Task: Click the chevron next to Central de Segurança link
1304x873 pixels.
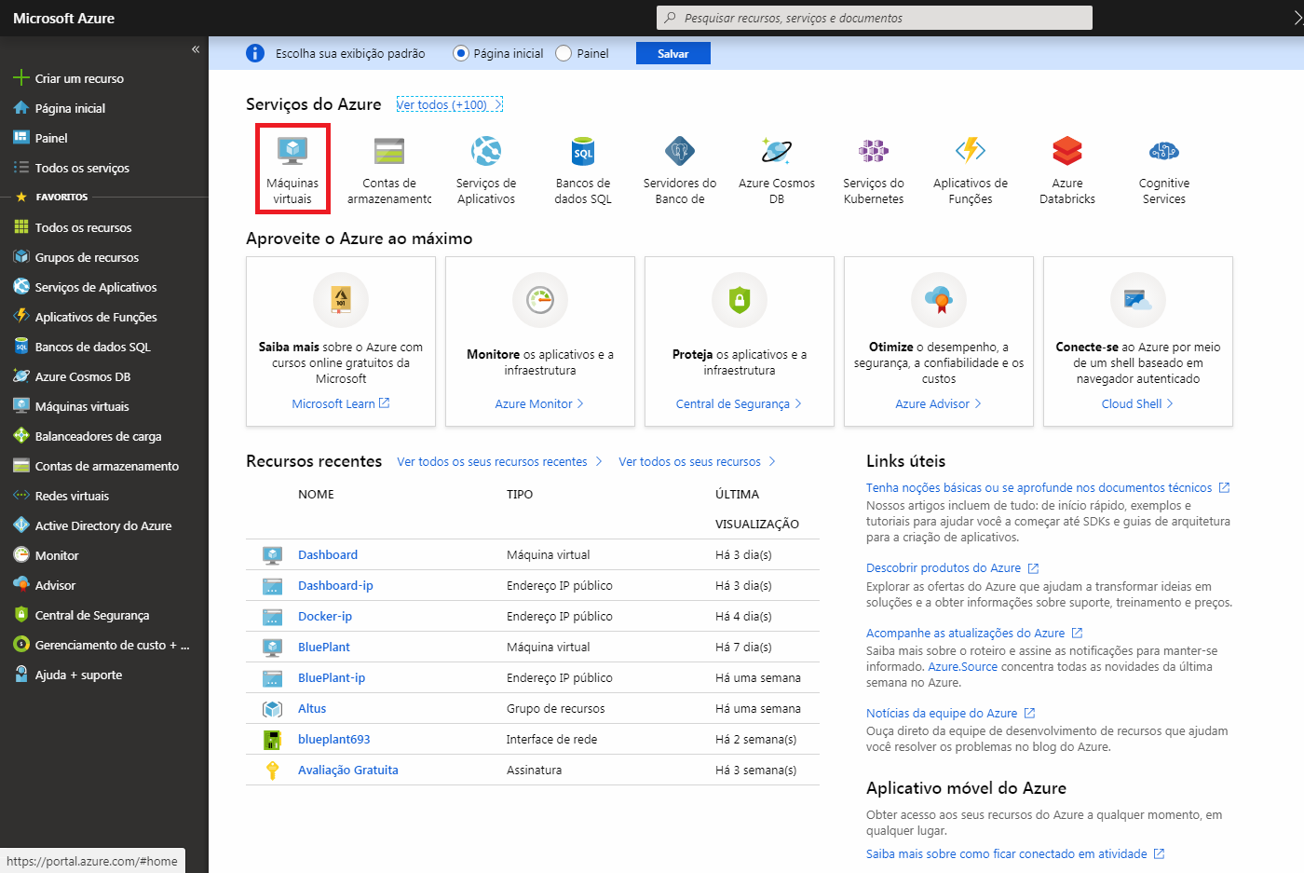Action: 798,403
